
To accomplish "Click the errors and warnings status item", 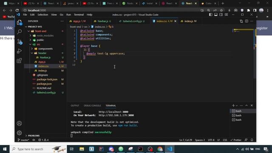I will coord(43,140).
